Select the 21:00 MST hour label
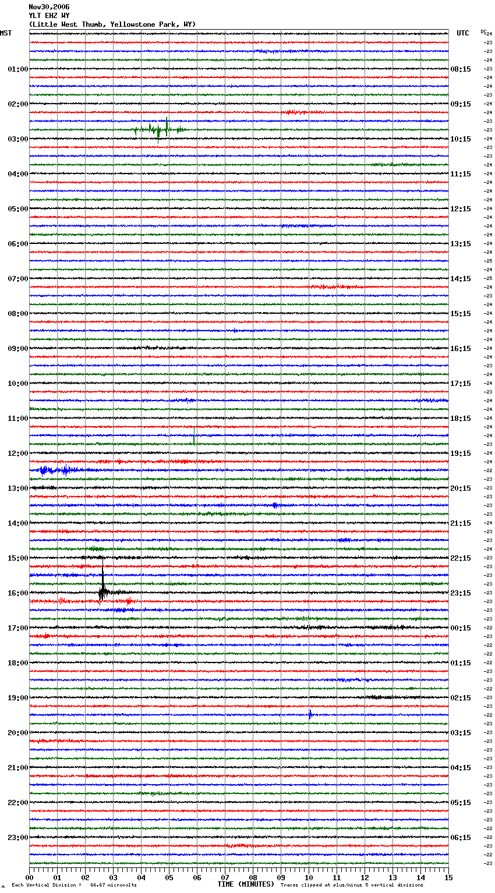The width and height of the screenshot is (495, 893). pos(17,768)
